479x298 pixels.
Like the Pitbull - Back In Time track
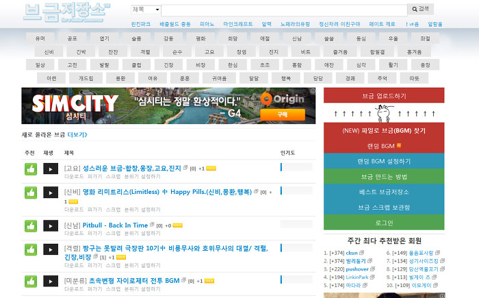point(31,226)
